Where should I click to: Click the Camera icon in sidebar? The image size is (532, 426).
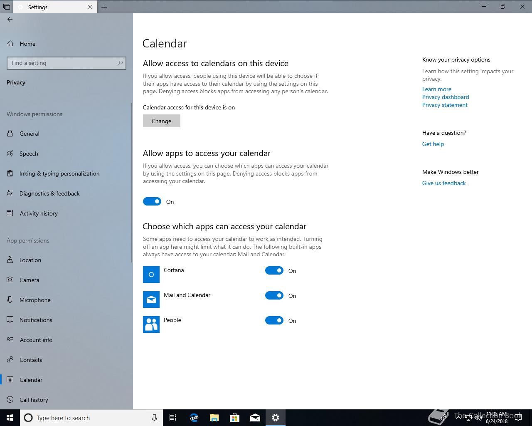pyautogui.click(x=10, y=280)
